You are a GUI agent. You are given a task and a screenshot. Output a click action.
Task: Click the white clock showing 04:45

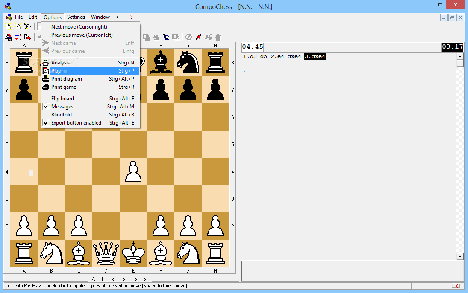pyautogui.click(x=253, y=47)
